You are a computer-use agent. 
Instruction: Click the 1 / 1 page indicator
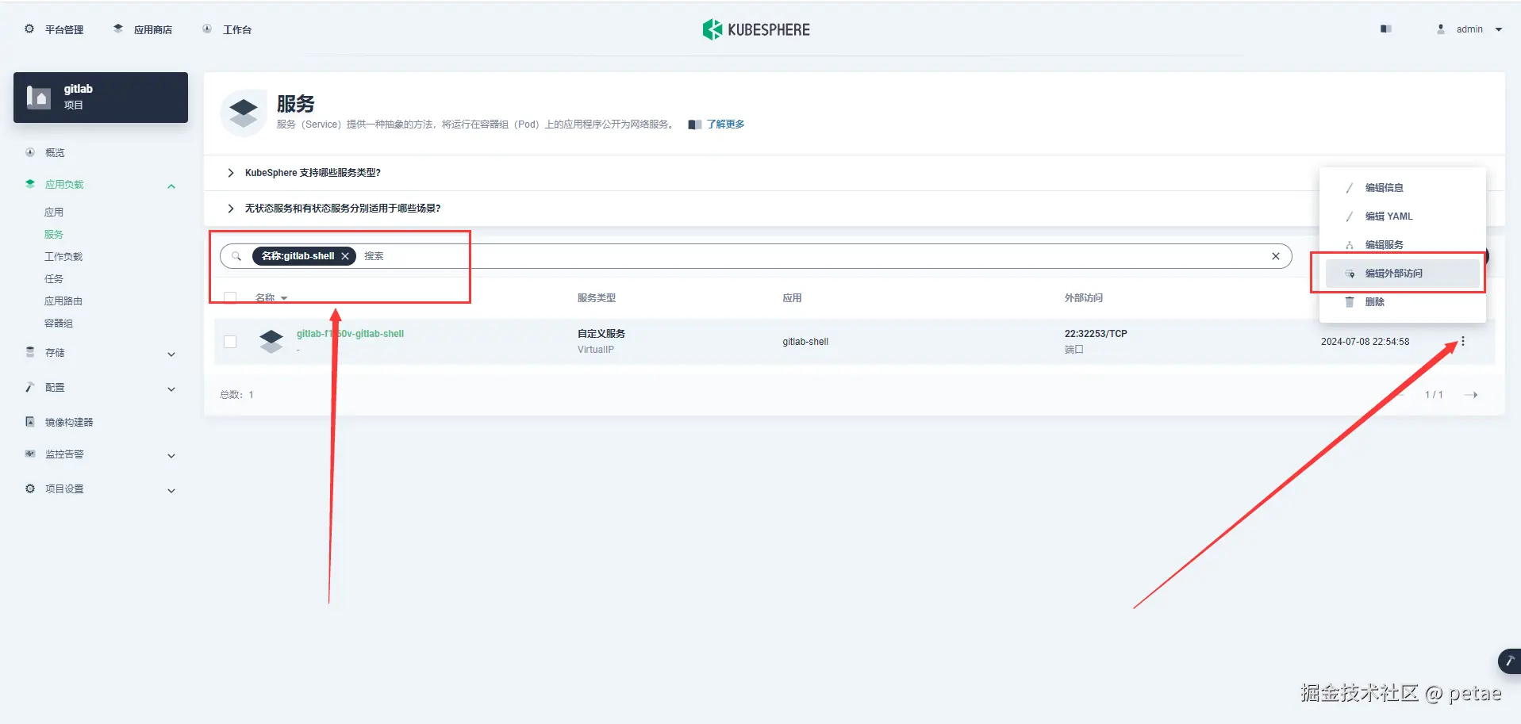1434,395
